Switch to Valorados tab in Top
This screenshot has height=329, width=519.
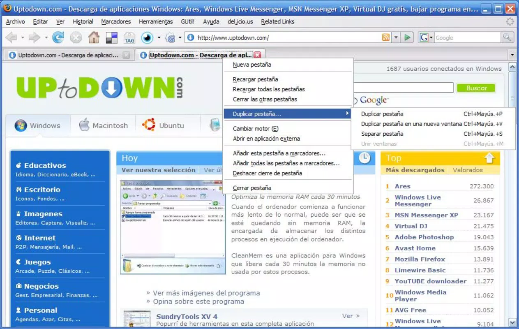pyautogui.click(x=468, y=170)
